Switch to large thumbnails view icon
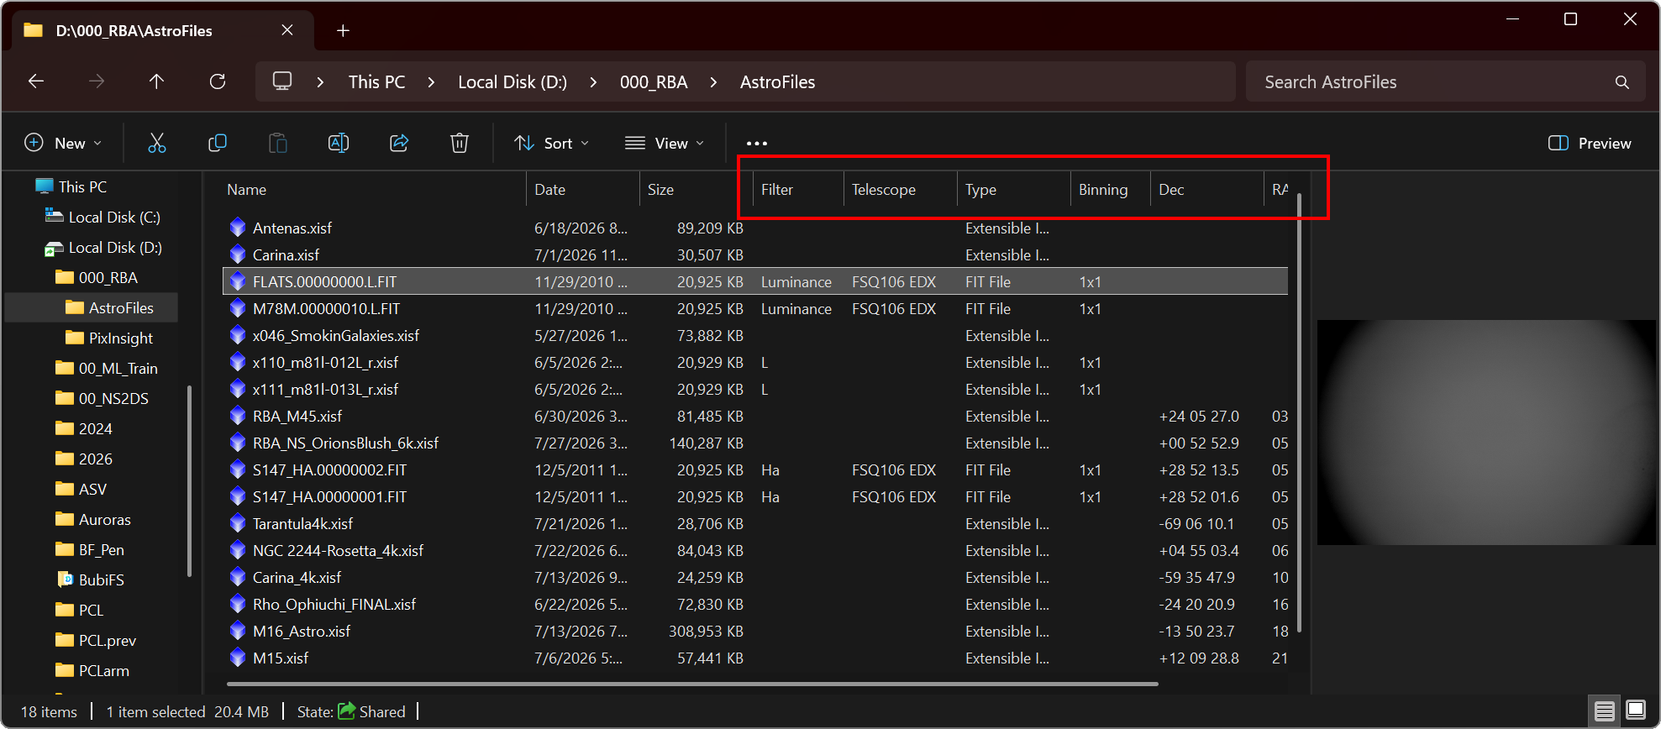This screenshot has height=729, width=1661. (x=1636, y=711)
